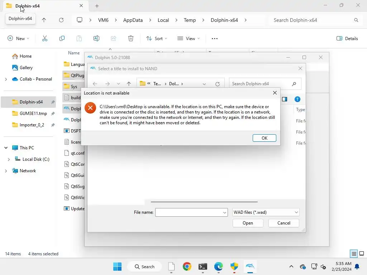Image resolution: width=367 pixels, height=275 pixels.
Task: Show hidden system tray icons
Action: tap(291, 266)
